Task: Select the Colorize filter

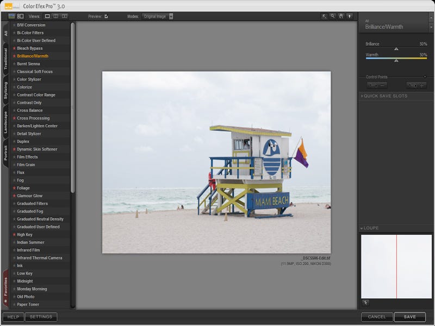Action: coord(24,87)
